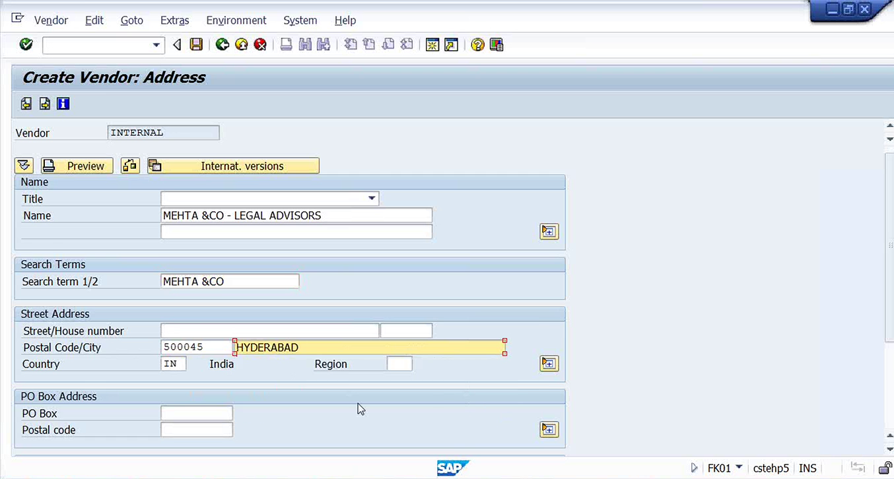Click the Preview button
This screenshot has height=479, width=894.
tap(77, 166)
